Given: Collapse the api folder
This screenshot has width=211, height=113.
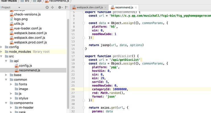Looking at the screenshot, I should 6,61.
